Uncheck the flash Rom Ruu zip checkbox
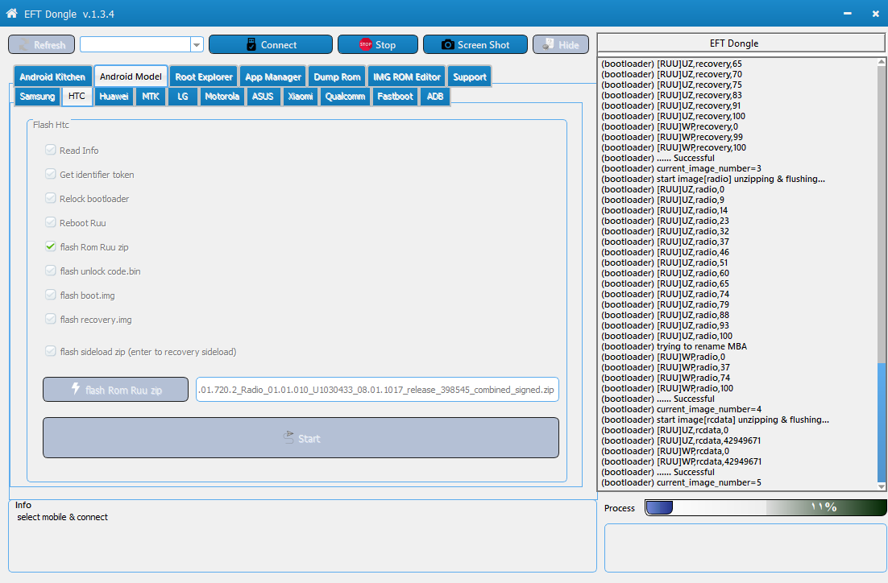The height and width of the screenshot is (583, 888). click(x=51, y=246)
